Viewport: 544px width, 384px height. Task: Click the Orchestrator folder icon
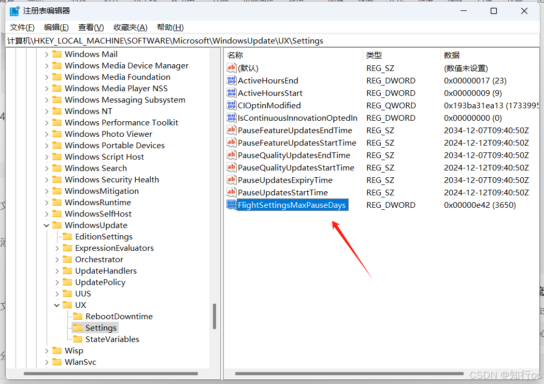(67, 260)
